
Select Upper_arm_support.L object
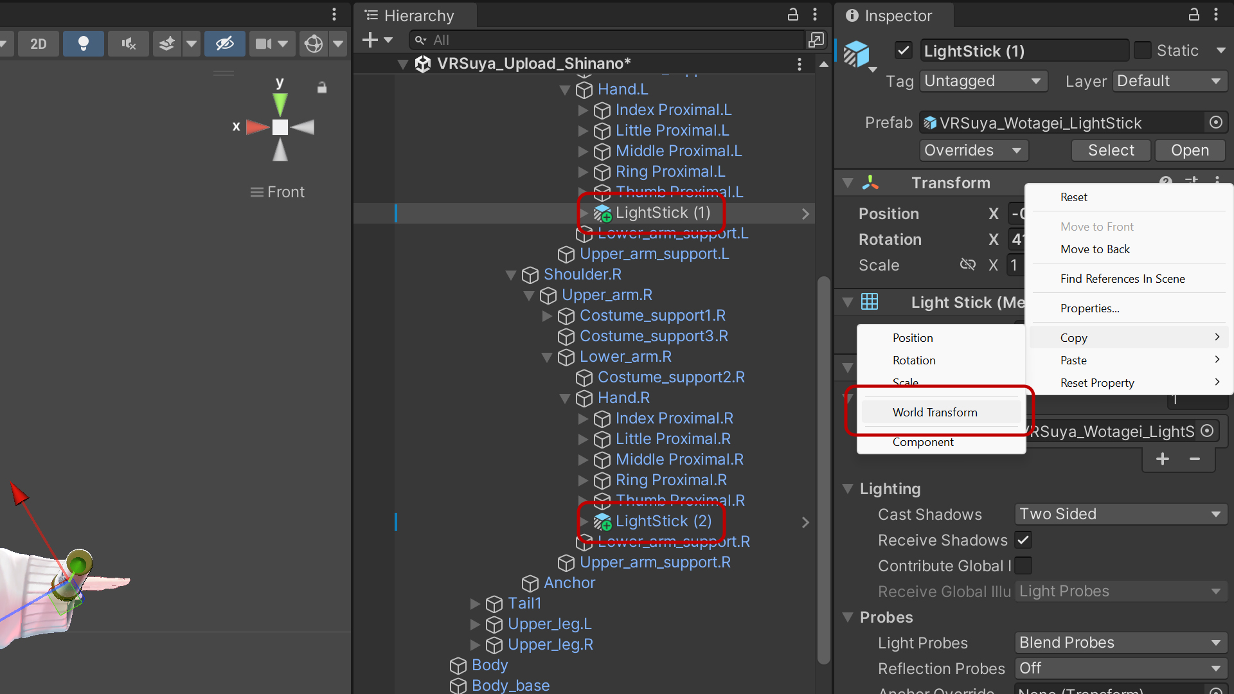[654, 254]
